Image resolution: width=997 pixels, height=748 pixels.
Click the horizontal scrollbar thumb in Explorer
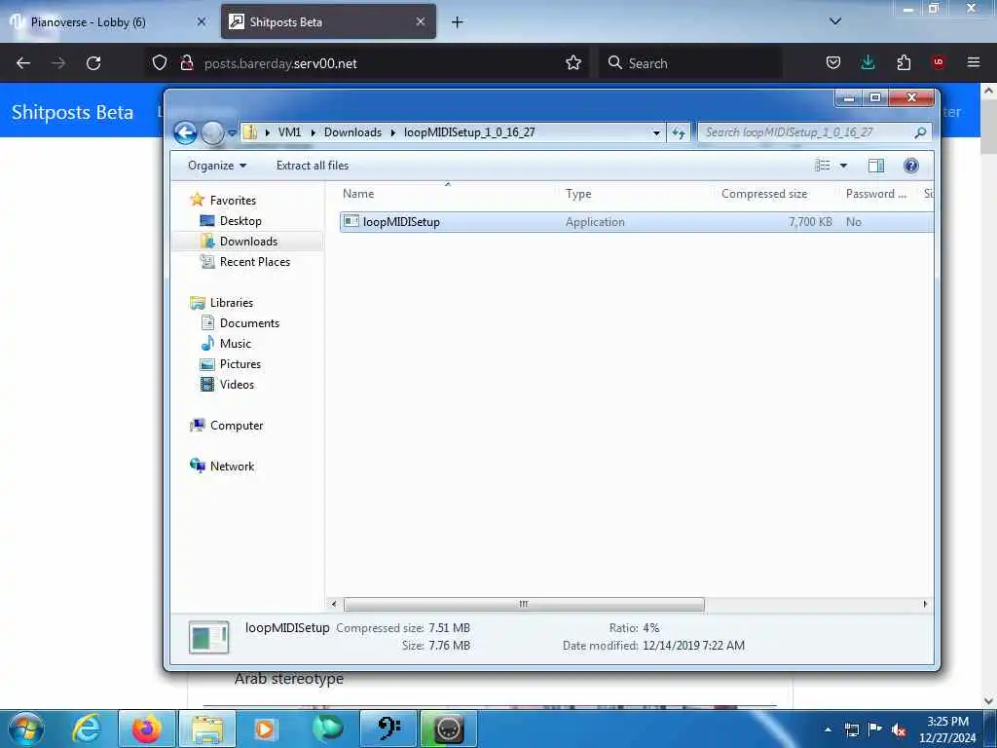524,604
